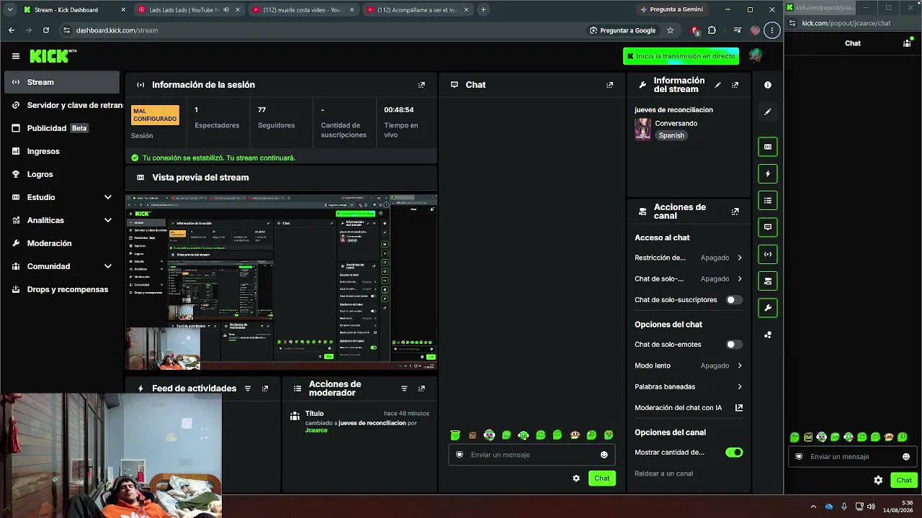Image resolution: width=922 pixels, height=518 pixels.
Task: Open the Chrome extensions puzzle icon
Action: coord(712,30)
